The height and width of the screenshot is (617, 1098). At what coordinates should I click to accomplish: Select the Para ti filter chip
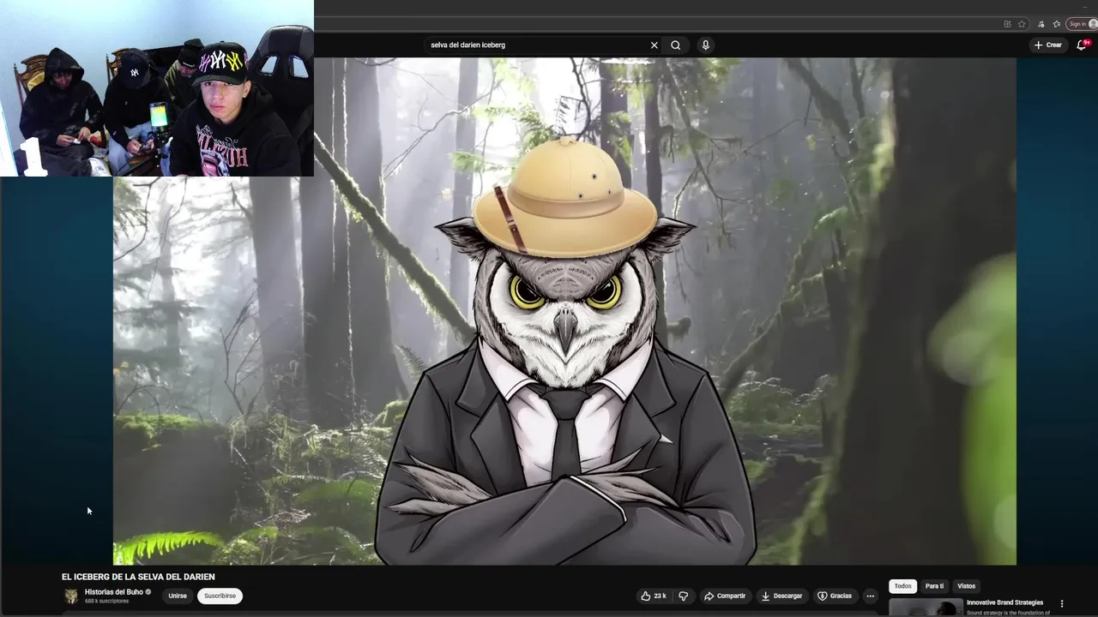coord(934,586)
